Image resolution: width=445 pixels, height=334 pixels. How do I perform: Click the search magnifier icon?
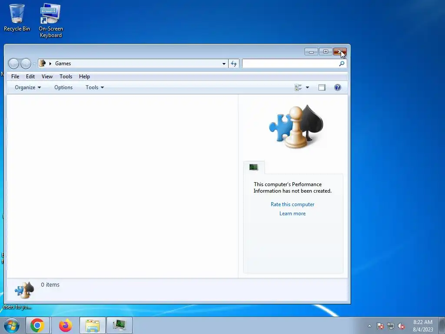coord(342,63)
